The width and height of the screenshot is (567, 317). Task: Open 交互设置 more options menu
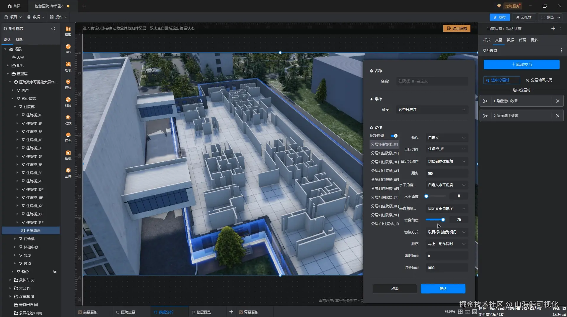561,51
